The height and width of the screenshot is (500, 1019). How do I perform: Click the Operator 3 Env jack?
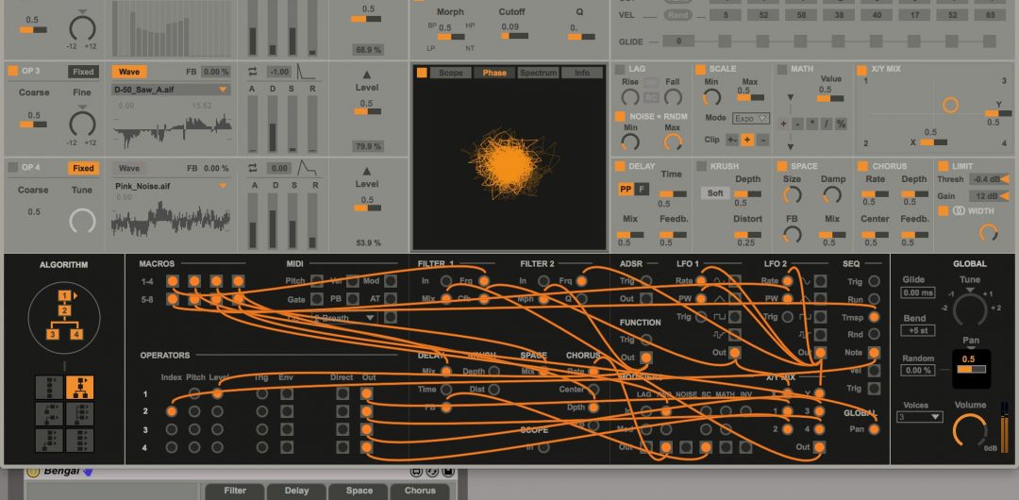pyautogui.click(x=287, y=429)
